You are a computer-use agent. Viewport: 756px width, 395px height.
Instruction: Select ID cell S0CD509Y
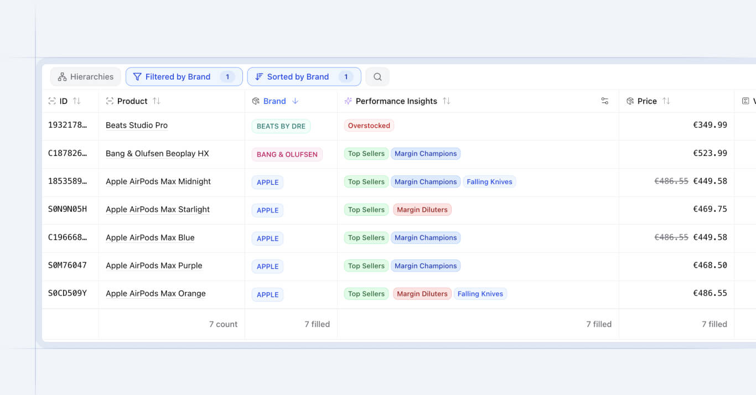68,293
